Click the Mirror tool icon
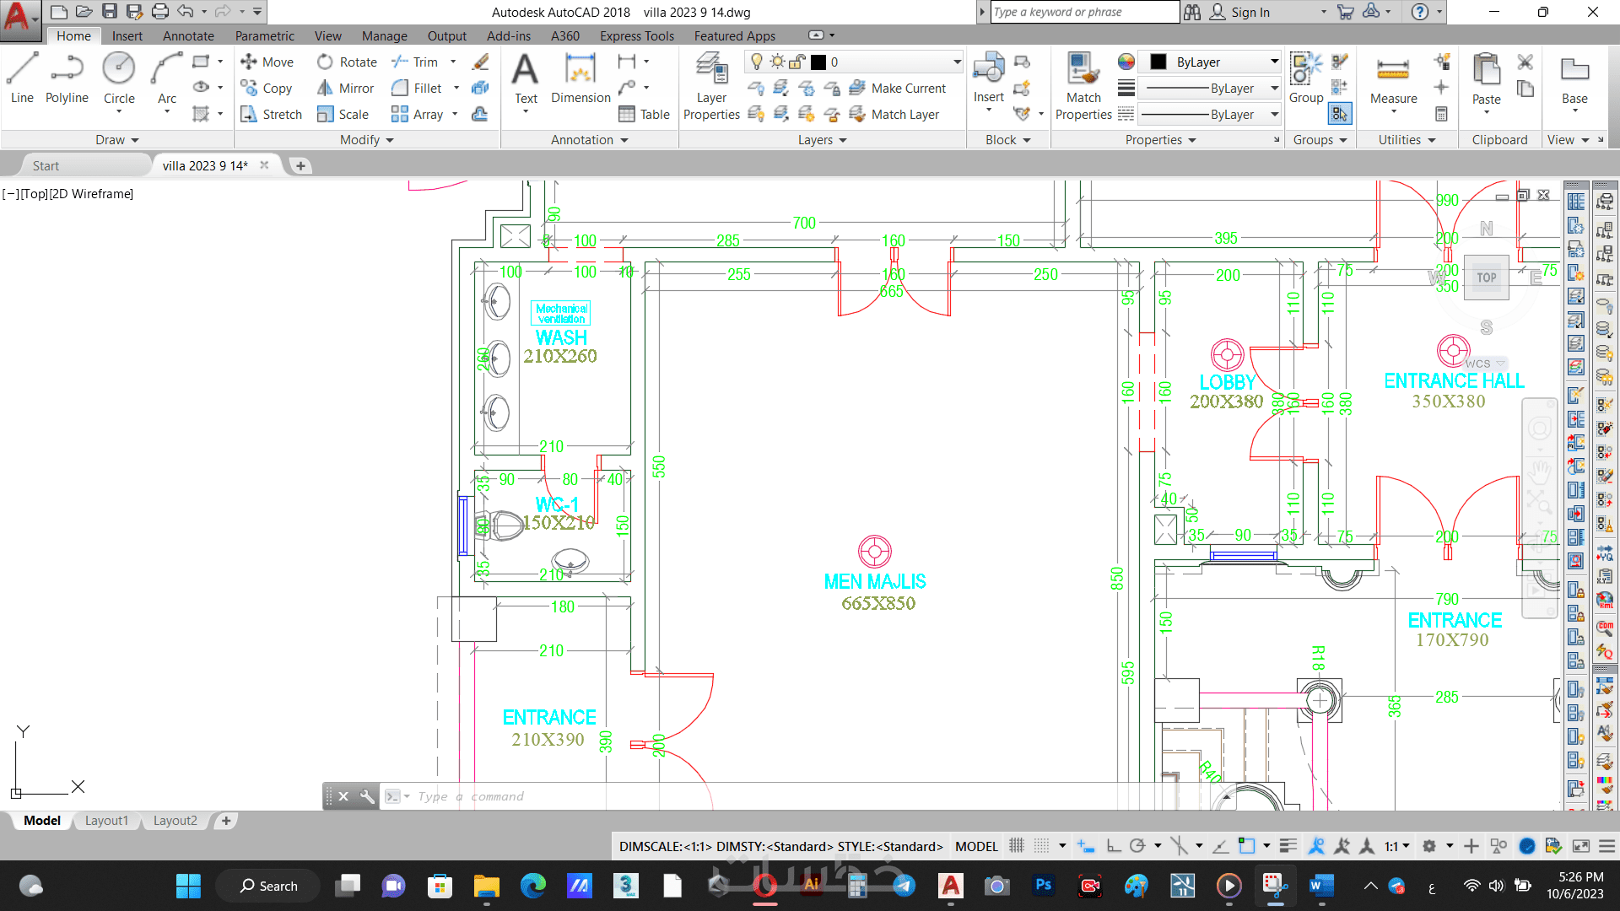1620x911 pixels. coord(325,88)
